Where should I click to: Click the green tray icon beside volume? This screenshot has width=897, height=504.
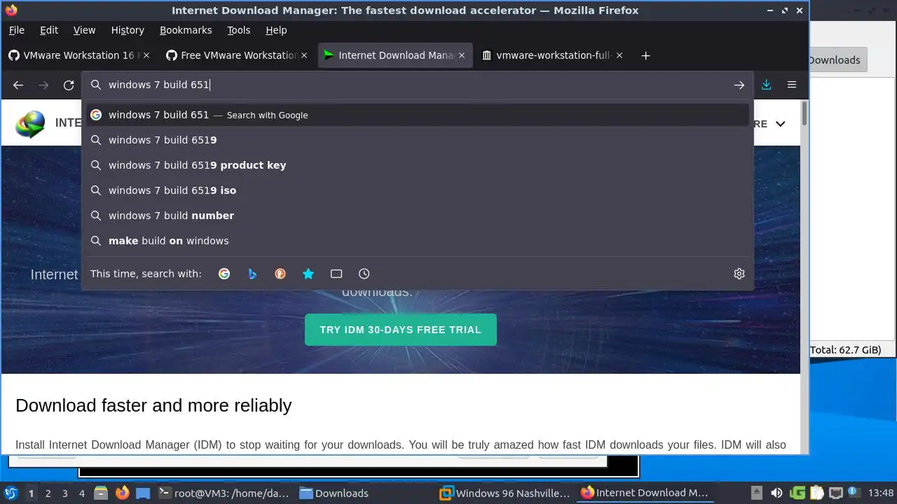click(x=797, y=493)
